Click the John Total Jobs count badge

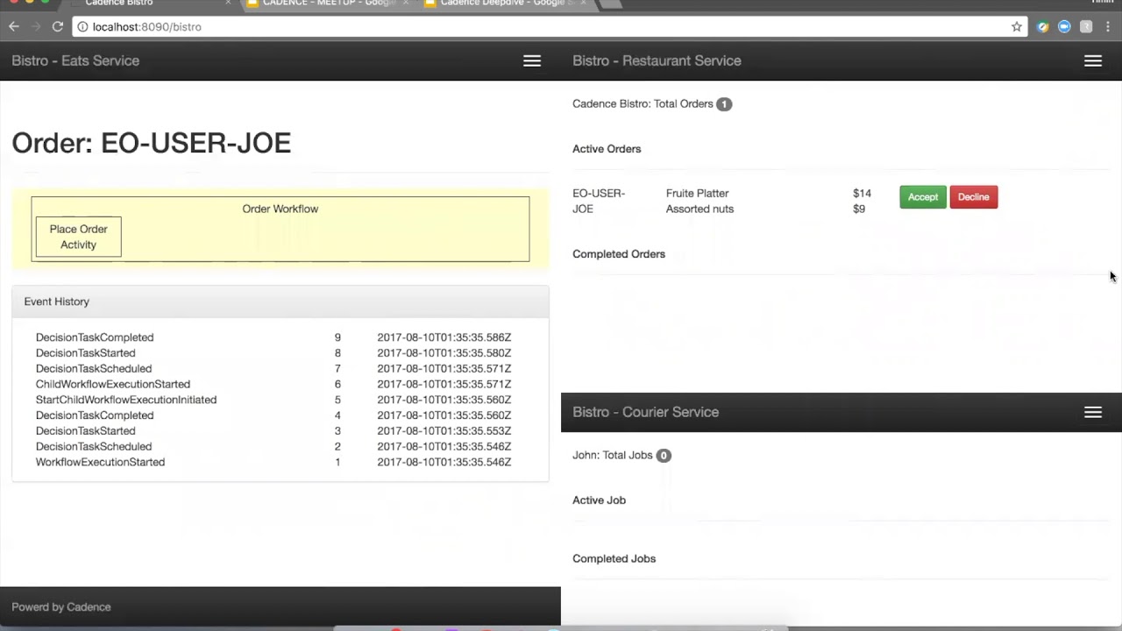point(664,456)
